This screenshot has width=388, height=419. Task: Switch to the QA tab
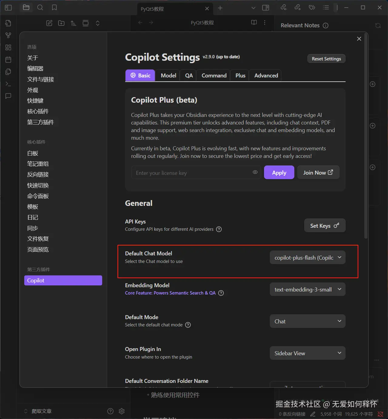pyautogui.click(x=189, y=76)
